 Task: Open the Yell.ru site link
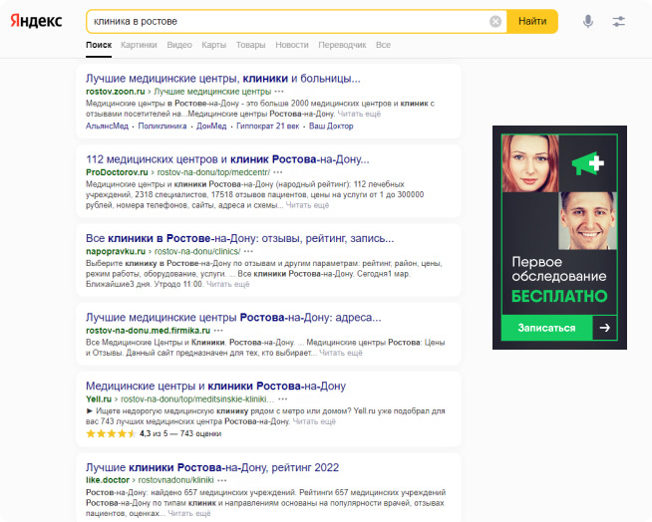pyautogui.click(x=99, y=399)
